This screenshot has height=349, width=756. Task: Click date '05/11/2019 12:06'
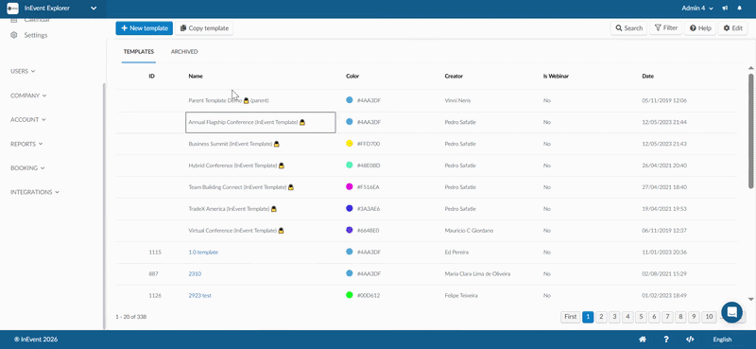click(664, 100)
